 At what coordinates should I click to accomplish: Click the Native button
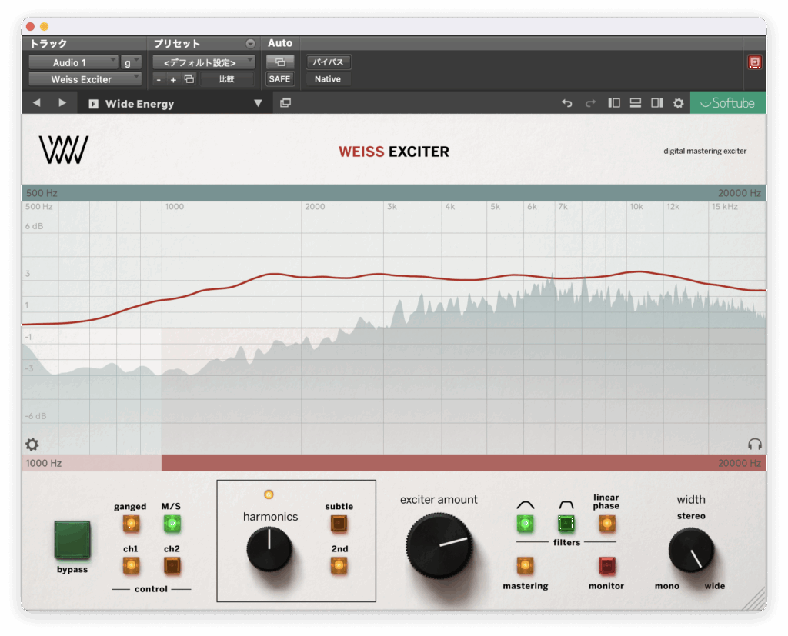point(328,79)
